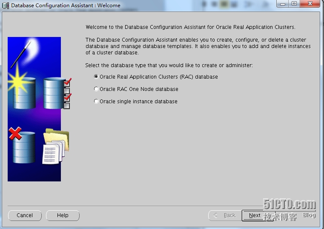Click 'Select the database type' prompt text

point(169,65)
